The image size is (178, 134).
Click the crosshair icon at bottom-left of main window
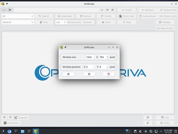tap(5, 117)
